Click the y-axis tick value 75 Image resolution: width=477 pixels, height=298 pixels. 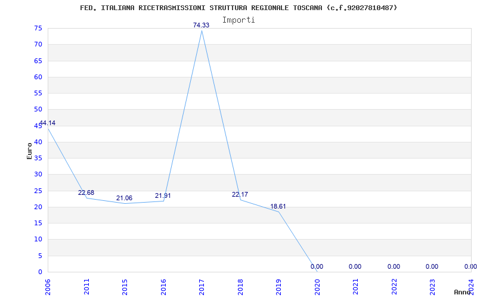(38, 28)
